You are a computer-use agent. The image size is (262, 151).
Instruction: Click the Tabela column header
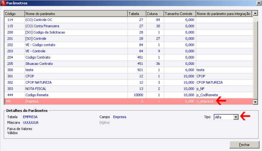tap(137, 14)
